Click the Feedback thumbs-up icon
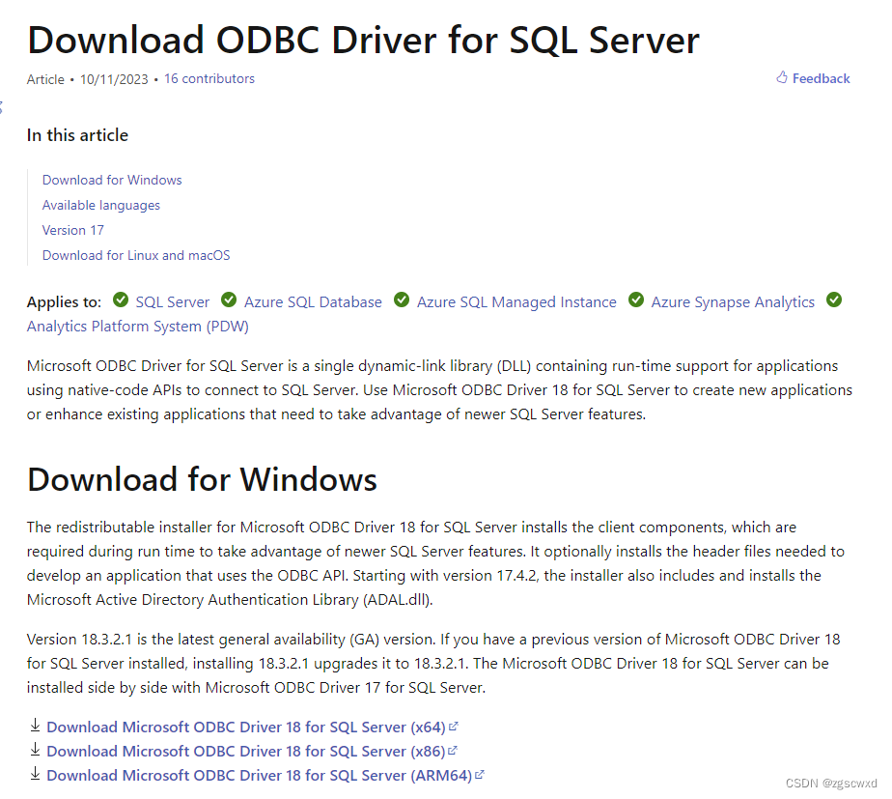Image resolution: width=892 pixels, height=799 pixels. pyautogui.click(x=782, y=77)
